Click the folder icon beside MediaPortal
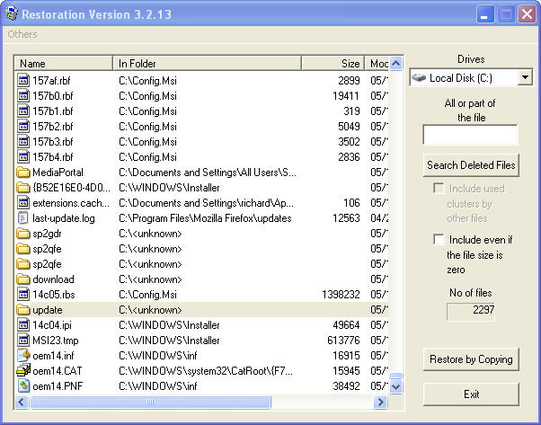Viewport: 541px width, 425px height. click(24, 172)
